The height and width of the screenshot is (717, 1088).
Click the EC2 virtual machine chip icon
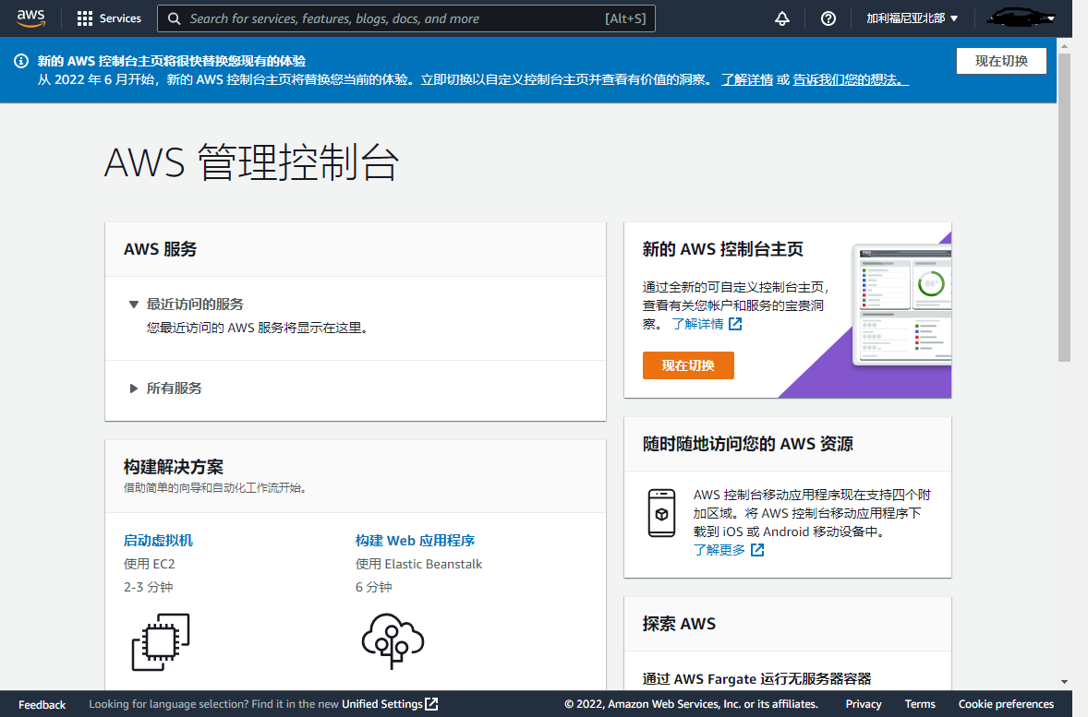point(161,642)
